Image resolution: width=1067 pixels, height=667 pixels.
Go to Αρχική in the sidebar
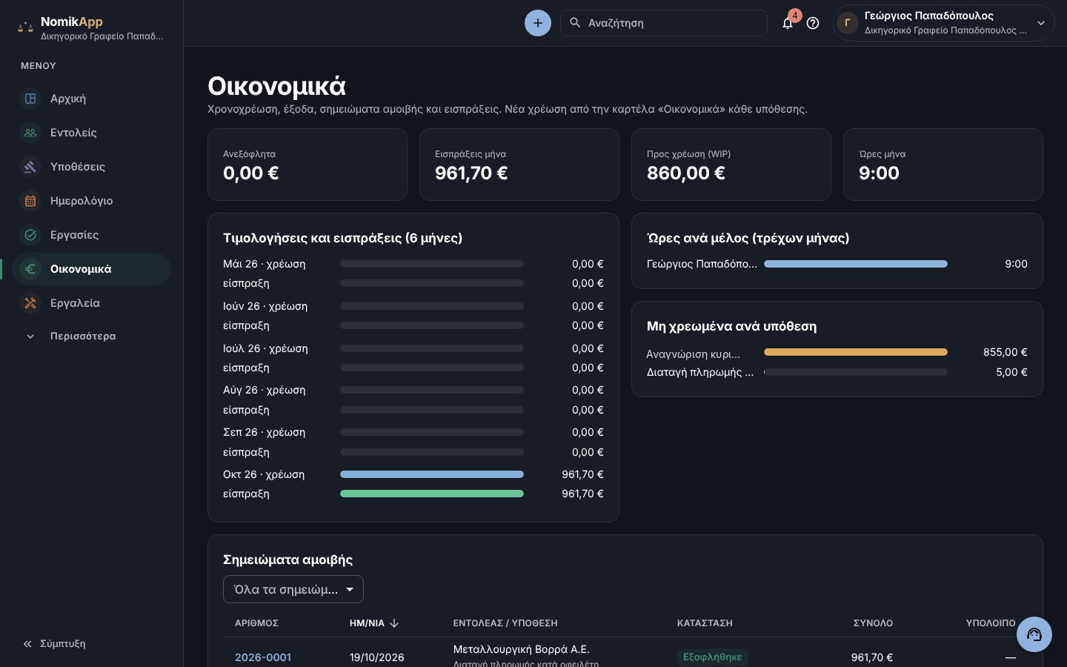click(x=91, y=99)
